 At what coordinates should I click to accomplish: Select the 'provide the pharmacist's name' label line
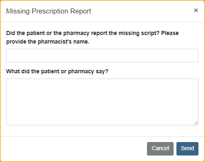click(48, 42)
